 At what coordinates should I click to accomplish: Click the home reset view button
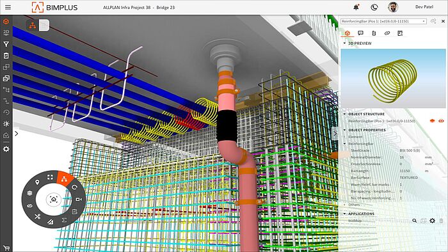coord(54,199)
